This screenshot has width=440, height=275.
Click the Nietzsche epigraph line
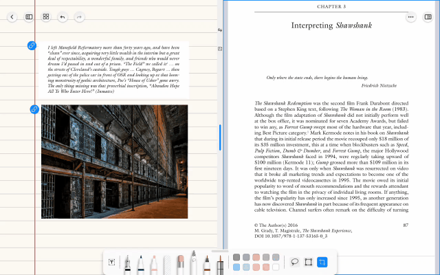pyautogui.click(x=317, y=78)
